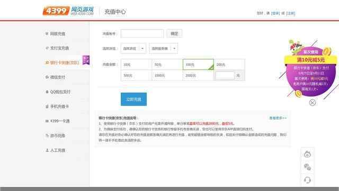Select the 10元 recharge amount
Viewport: 339px width, 191px height.
point(136,65)
